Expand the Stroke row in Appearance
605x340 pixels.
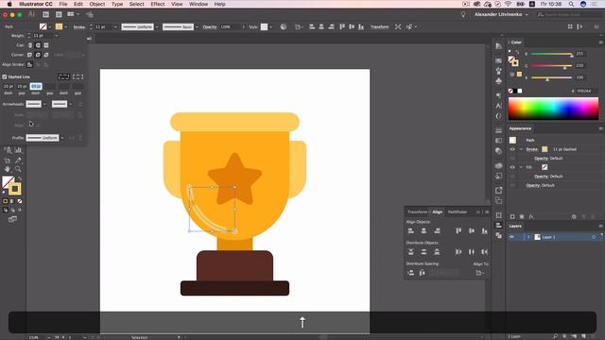[x=521, y=149]
